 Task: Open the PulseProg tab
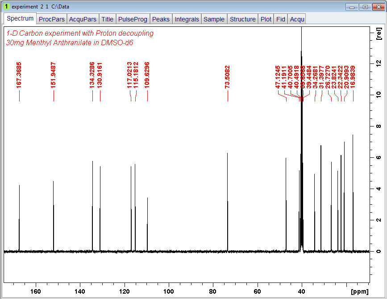133,19
